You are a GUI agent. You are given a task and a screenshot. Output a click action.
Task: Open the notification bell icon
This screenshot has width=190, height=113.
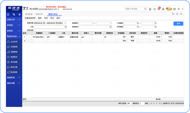[x=163, y=9]
